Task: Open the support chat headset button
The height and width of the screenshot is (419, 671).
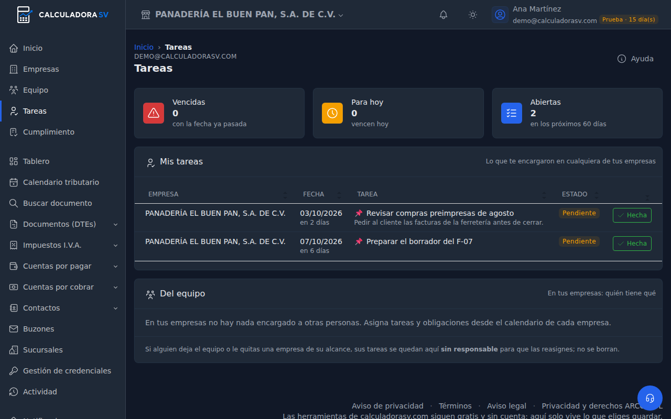Action: click(x=650, y=398)
